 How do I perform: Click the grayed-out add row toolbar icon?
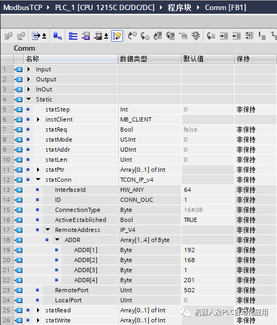click(x=21, y=36)
